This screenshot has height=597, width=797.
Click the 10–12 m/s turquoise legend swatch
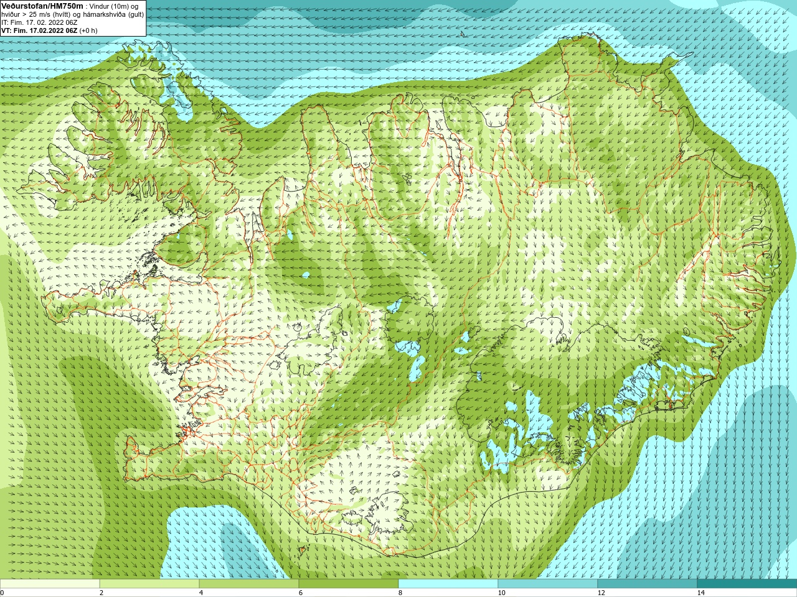[548, 584]
